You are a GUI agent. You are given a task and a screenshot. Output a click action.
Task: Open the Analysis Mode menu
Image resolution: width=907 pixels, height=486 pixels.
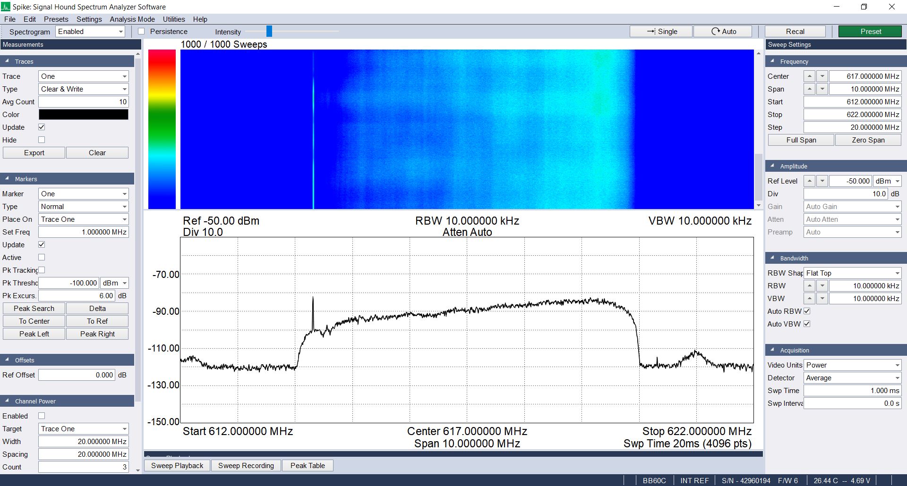tap(132, 19)
